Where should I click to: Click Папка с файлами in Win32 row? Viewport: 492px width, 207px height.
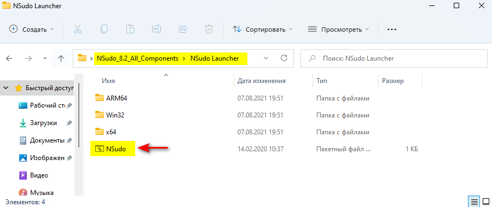click(343, 115)
